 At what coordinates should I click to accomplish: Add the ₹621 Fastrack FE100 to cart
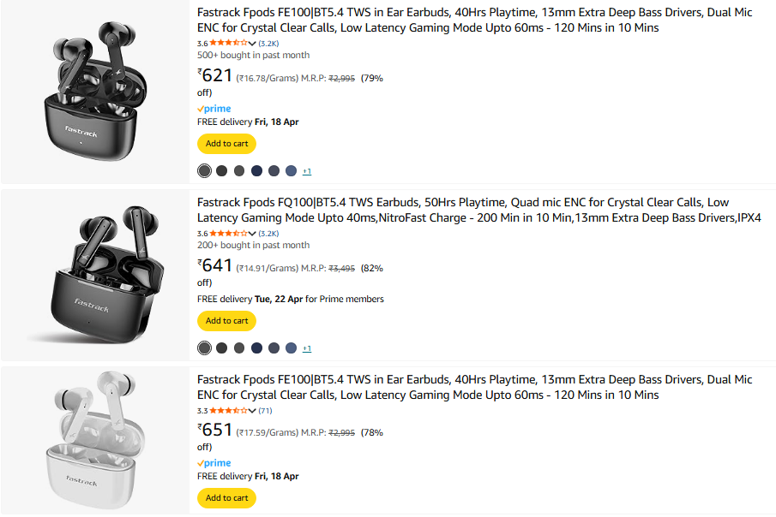click(226, 144)
